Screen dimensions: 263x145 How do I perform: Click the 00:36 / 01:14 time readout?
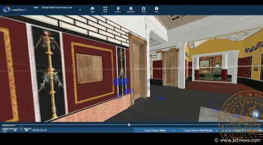pyautogui.click(x=40, y=130)
